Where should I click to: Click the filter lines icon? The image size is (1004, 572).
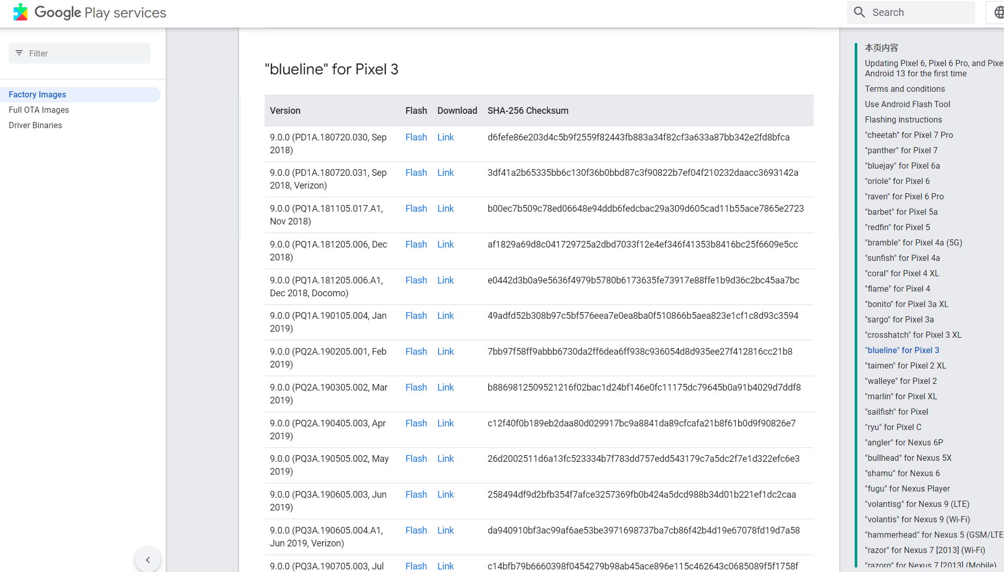[x=19, y=53]
